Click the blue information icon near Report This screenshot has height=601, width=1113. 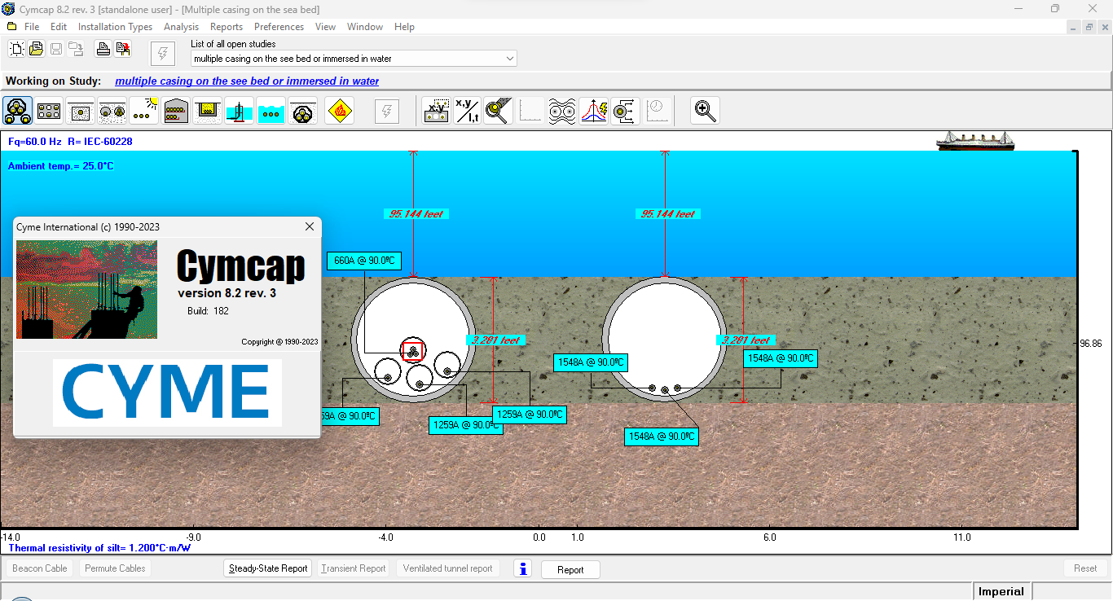point(523,568)
